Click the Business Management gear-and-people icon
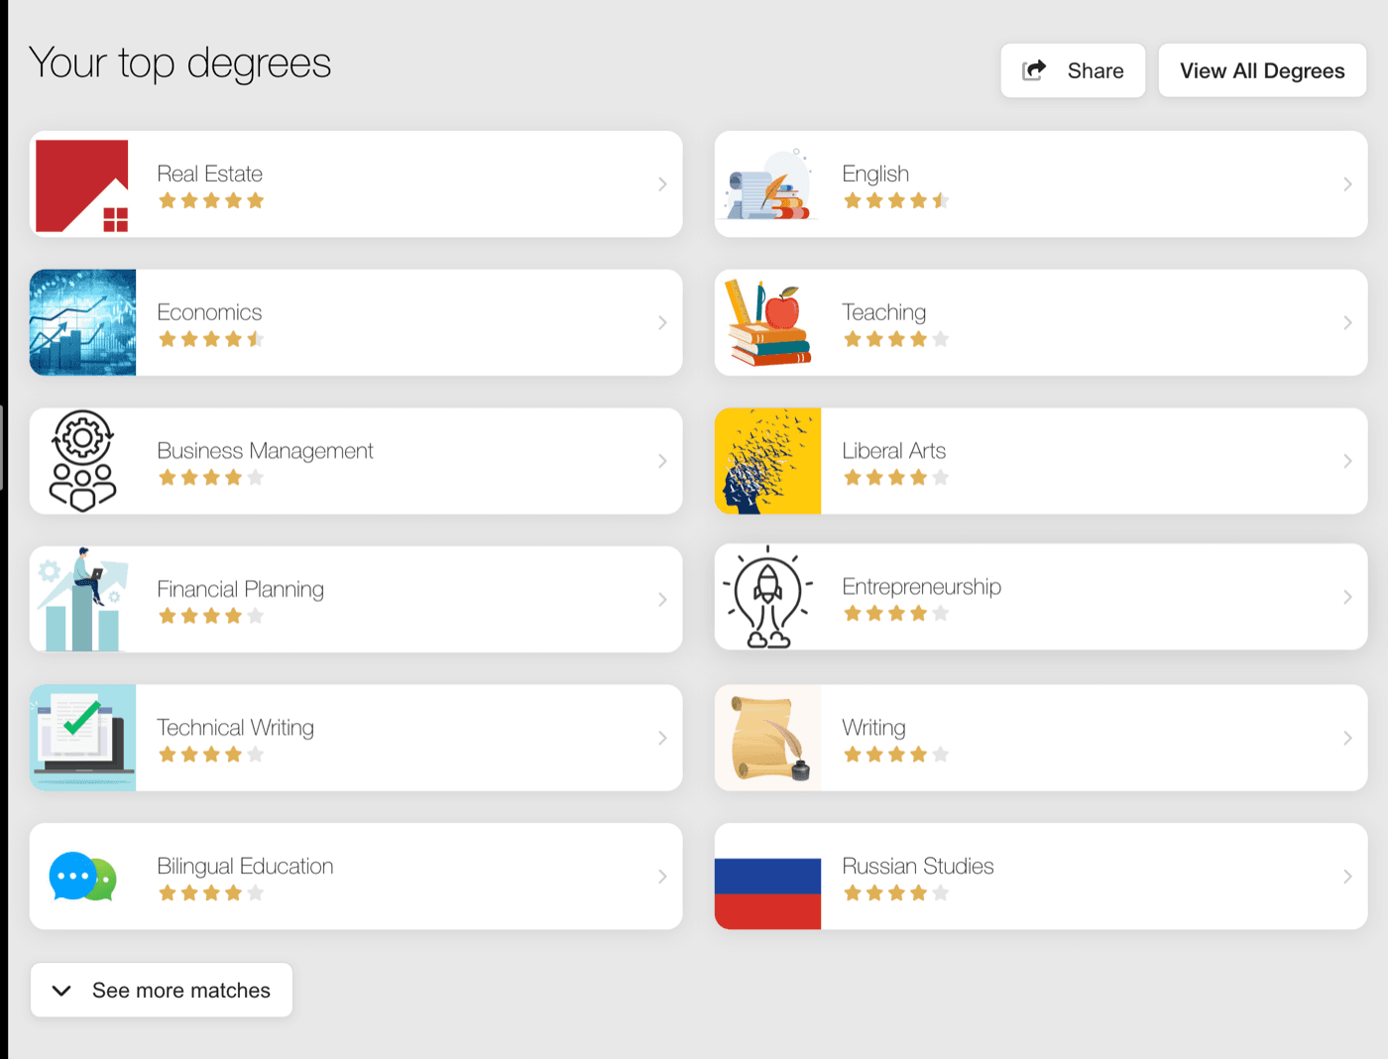The width and height of the screenshot is (1388, 1059). (x=82, y=461)
